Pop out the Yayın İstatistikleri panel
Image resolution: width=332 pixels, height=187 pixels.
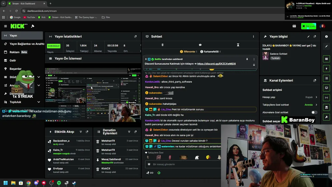click(x=135, y=37)
